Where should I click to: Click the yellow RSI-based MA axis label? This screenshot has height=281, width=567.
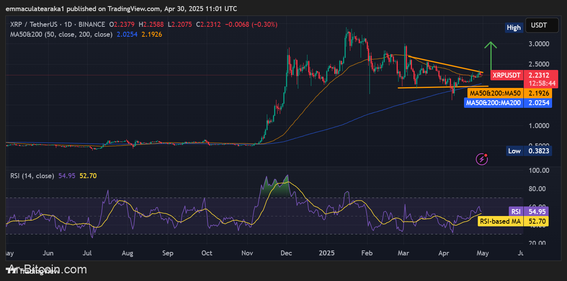pos(501,221)
